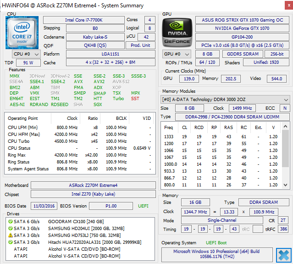Click the Prod. Unit field
Viewport: 293px width, 264px height.
pos(140,45)
